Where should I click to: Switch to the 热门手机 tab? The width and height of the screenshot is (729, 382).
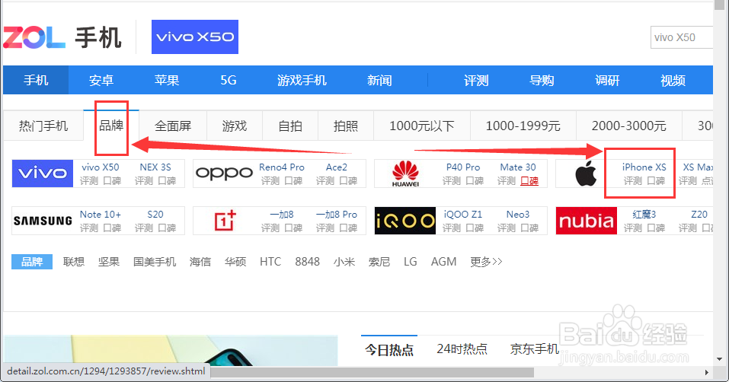tap(43, 126)
